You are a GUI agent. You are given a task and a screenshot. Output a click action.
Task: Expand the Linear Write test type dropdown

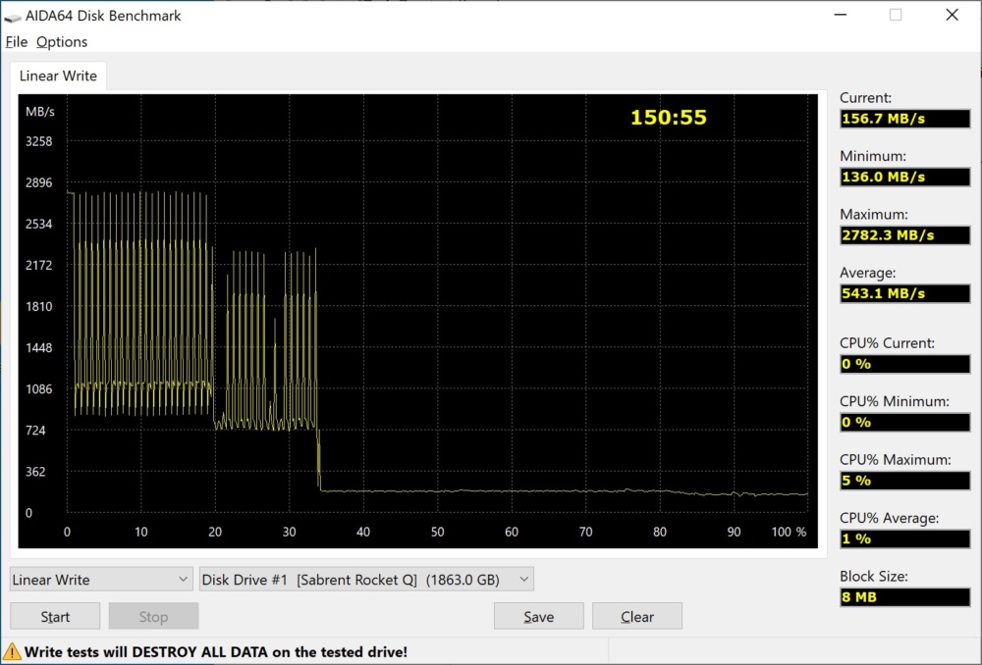click(x=101, y=580)
